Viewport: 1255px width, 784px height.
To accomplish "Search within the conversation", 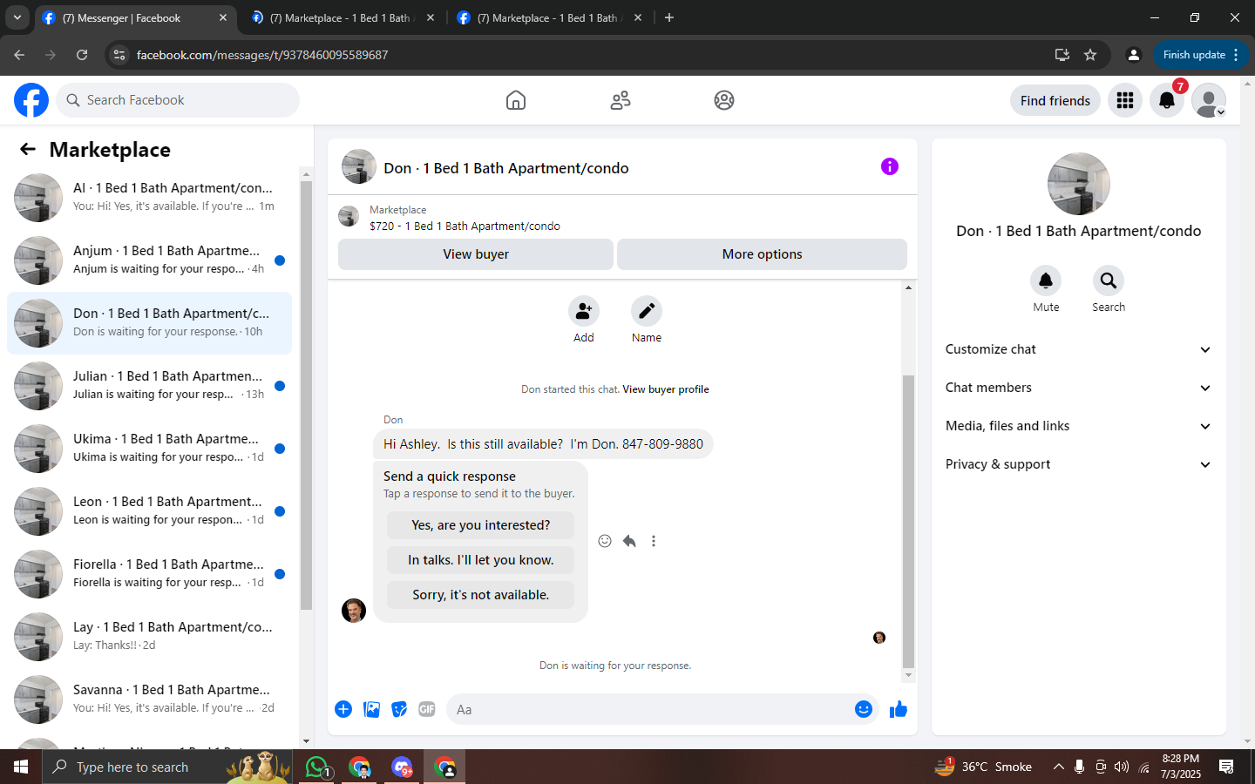I will [1109, 280].
